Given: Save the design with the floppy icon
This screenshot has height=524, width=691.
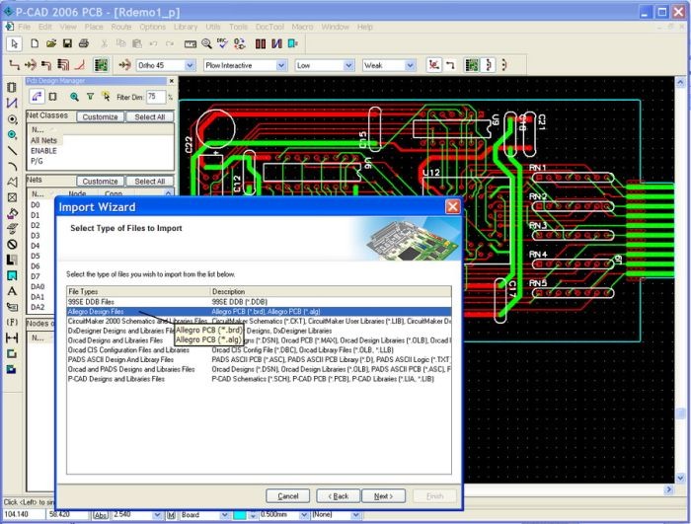Looking at the screenshot, I should tap(67, 43).
